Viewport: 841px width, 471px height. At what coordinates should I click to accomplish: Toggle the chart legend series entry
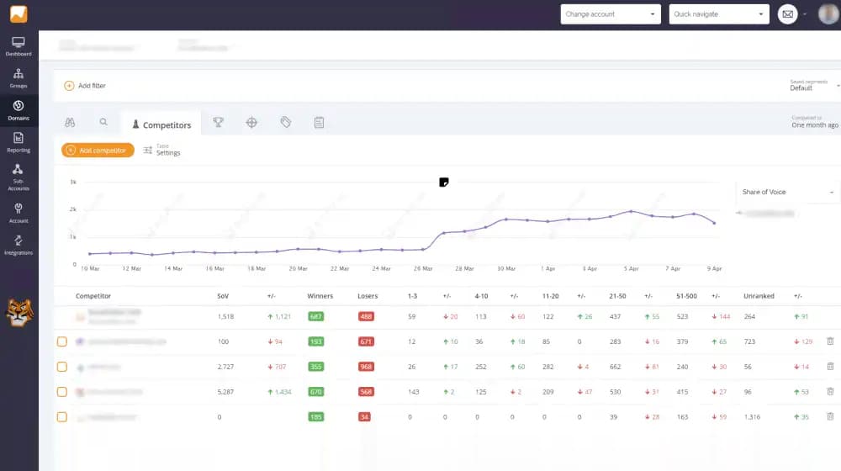tap(765, 214)
